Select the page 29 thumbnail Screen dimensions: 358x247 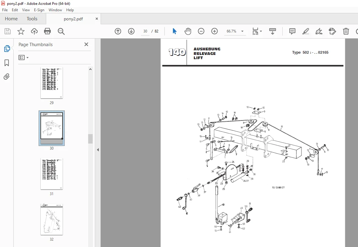pyautogui.click(x=52, y=83)
